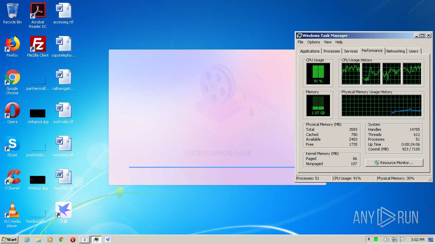Viewport: 435px width, 244px height.
Task: Click the Chrome icon in the taskbar
Action: click(62, 240)
